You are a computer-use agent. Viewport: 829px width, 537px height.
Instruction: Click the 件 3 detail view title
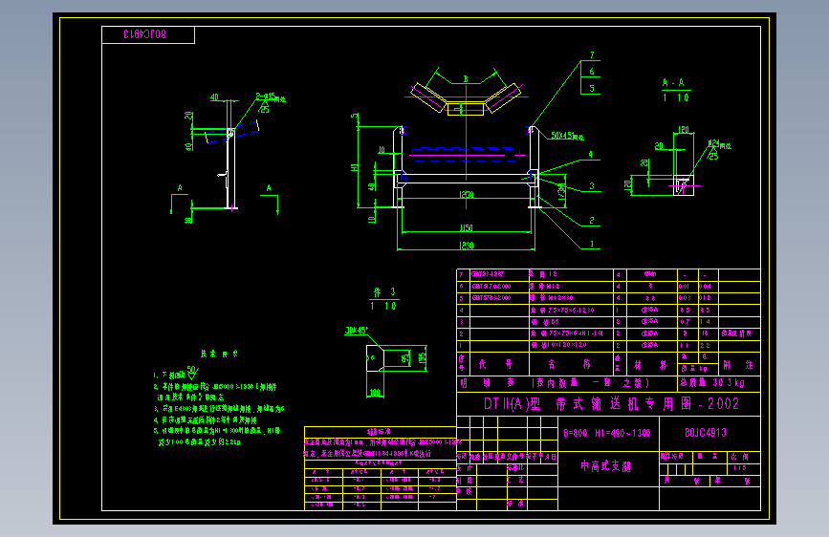pos(384,291)
